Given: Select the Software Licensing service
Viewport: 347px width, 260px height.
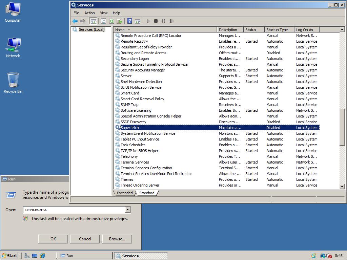Looking at the screenshot, I should click(217, 110).
